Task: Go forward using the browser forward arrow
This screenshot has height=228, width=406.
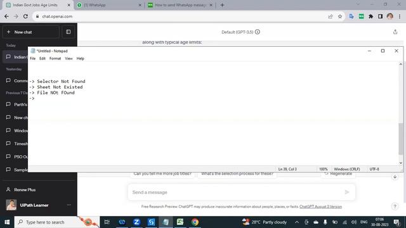Action: [x=16, y=16]
